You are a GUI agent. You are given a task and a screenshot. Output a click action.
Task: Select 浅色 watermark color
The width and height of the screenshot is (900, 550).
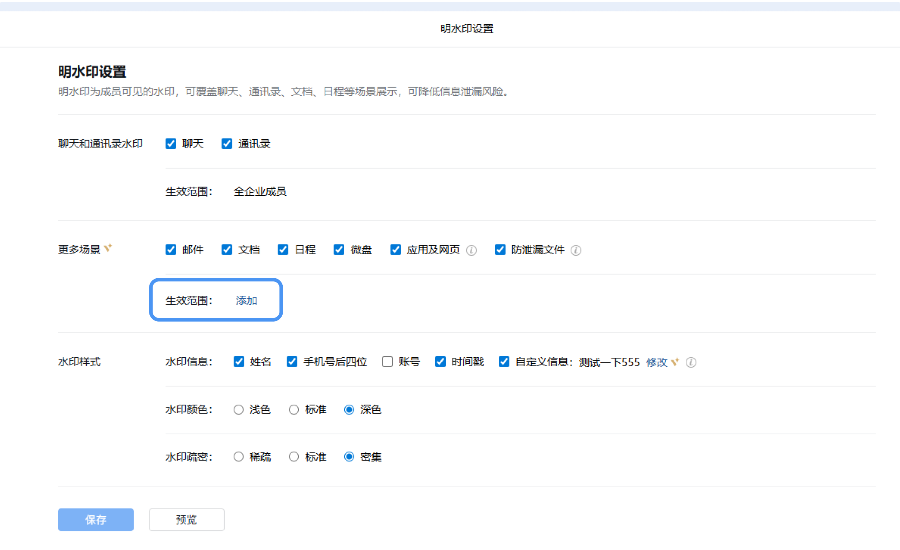(x=239, y=410)
